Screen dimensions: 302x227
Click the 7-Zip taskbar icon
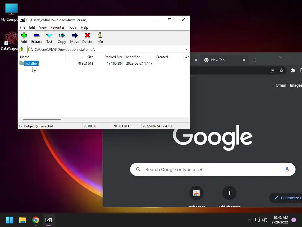pos(49,220)
